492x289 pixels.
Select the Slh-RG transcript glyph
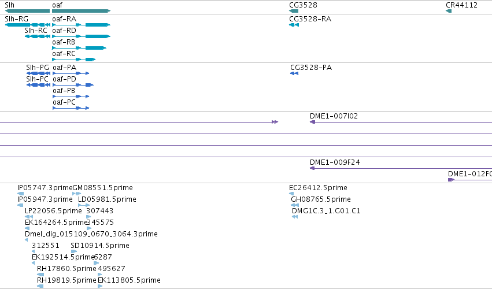click(x=28, y=25)
